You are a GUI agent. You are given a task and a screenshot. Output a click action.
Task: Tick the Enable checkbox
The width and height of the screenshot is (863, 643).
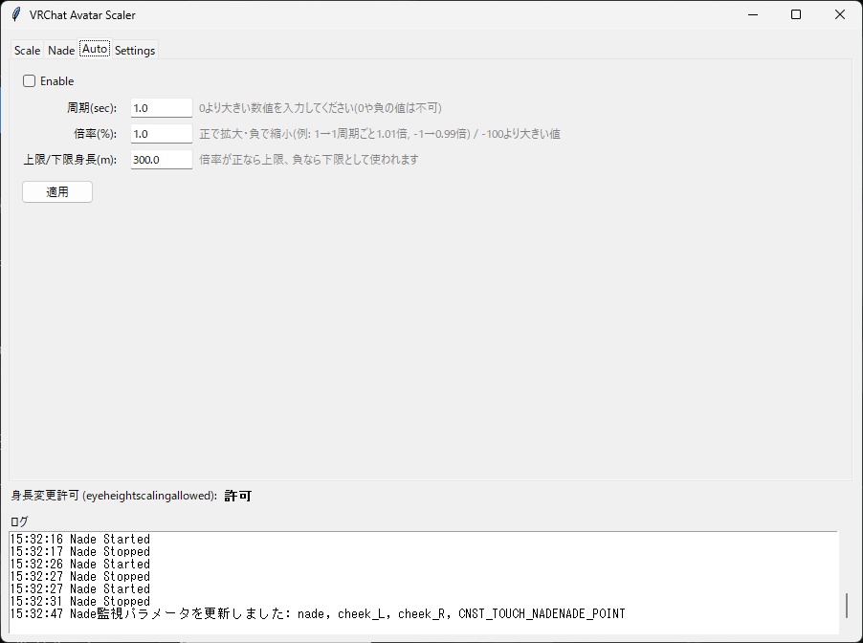click(29, 81)
